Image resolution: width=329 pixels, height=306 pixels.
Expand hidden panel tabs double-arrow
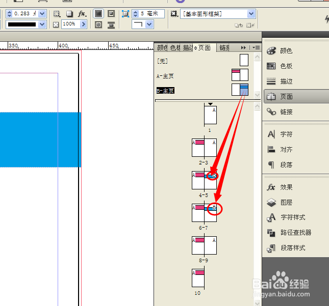coord(243,48)
